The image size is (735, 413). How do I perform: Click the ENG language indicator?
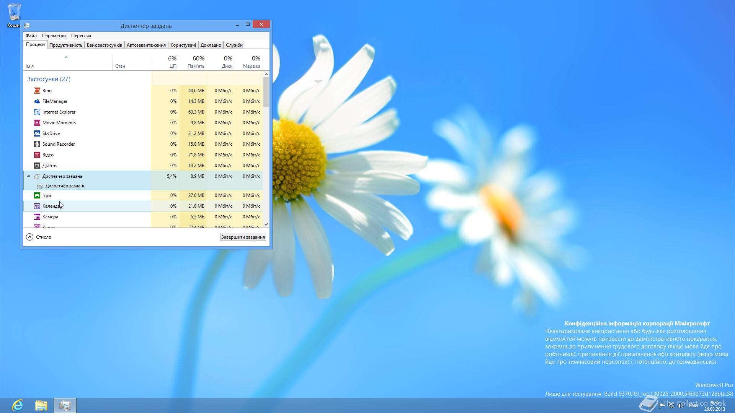[693, 405]
